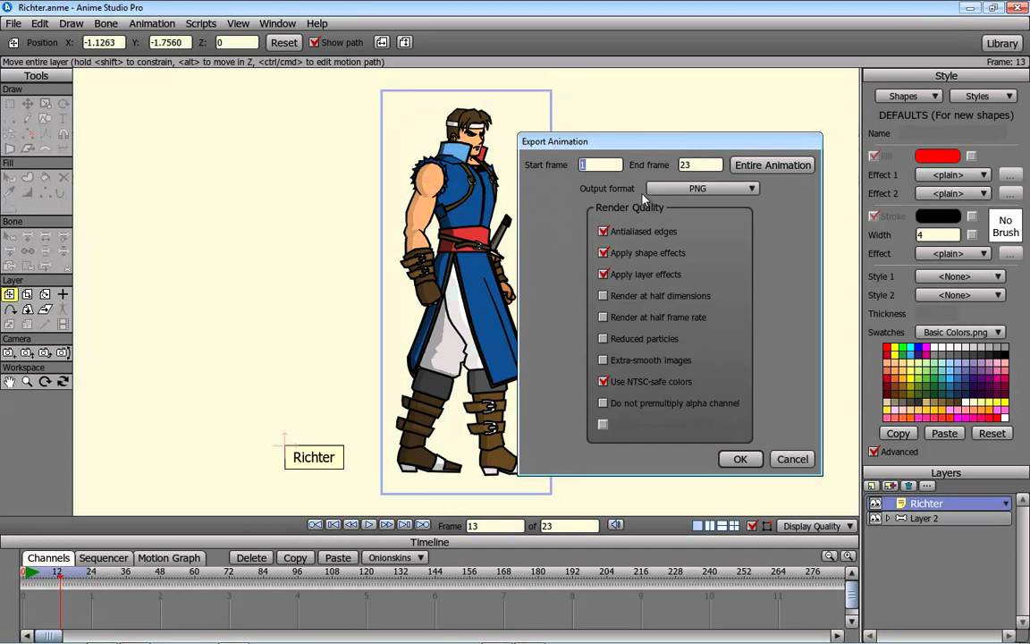Click the New Layer icon in Layers panel
Viewport: 1030px width, 644px height.
873,487
